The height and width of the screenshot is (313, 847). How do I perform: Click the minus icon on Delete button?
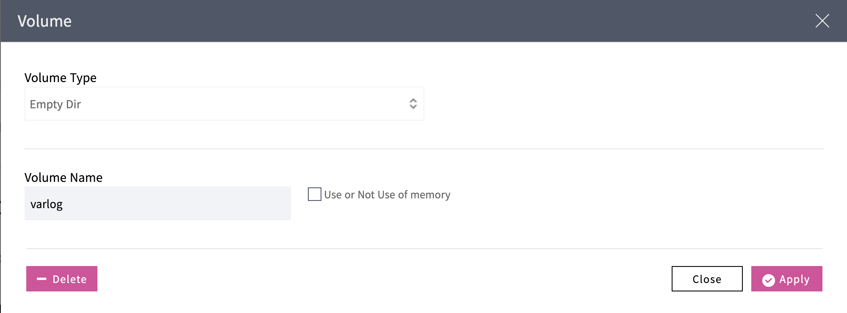click(42, 279)
